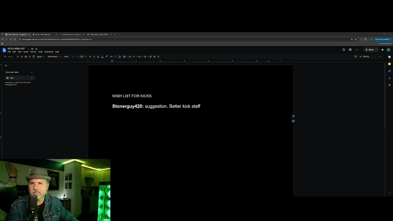Bookmark this page with the star
The height and width of the screenshot is (221, 393).
(x=356, y=39)
